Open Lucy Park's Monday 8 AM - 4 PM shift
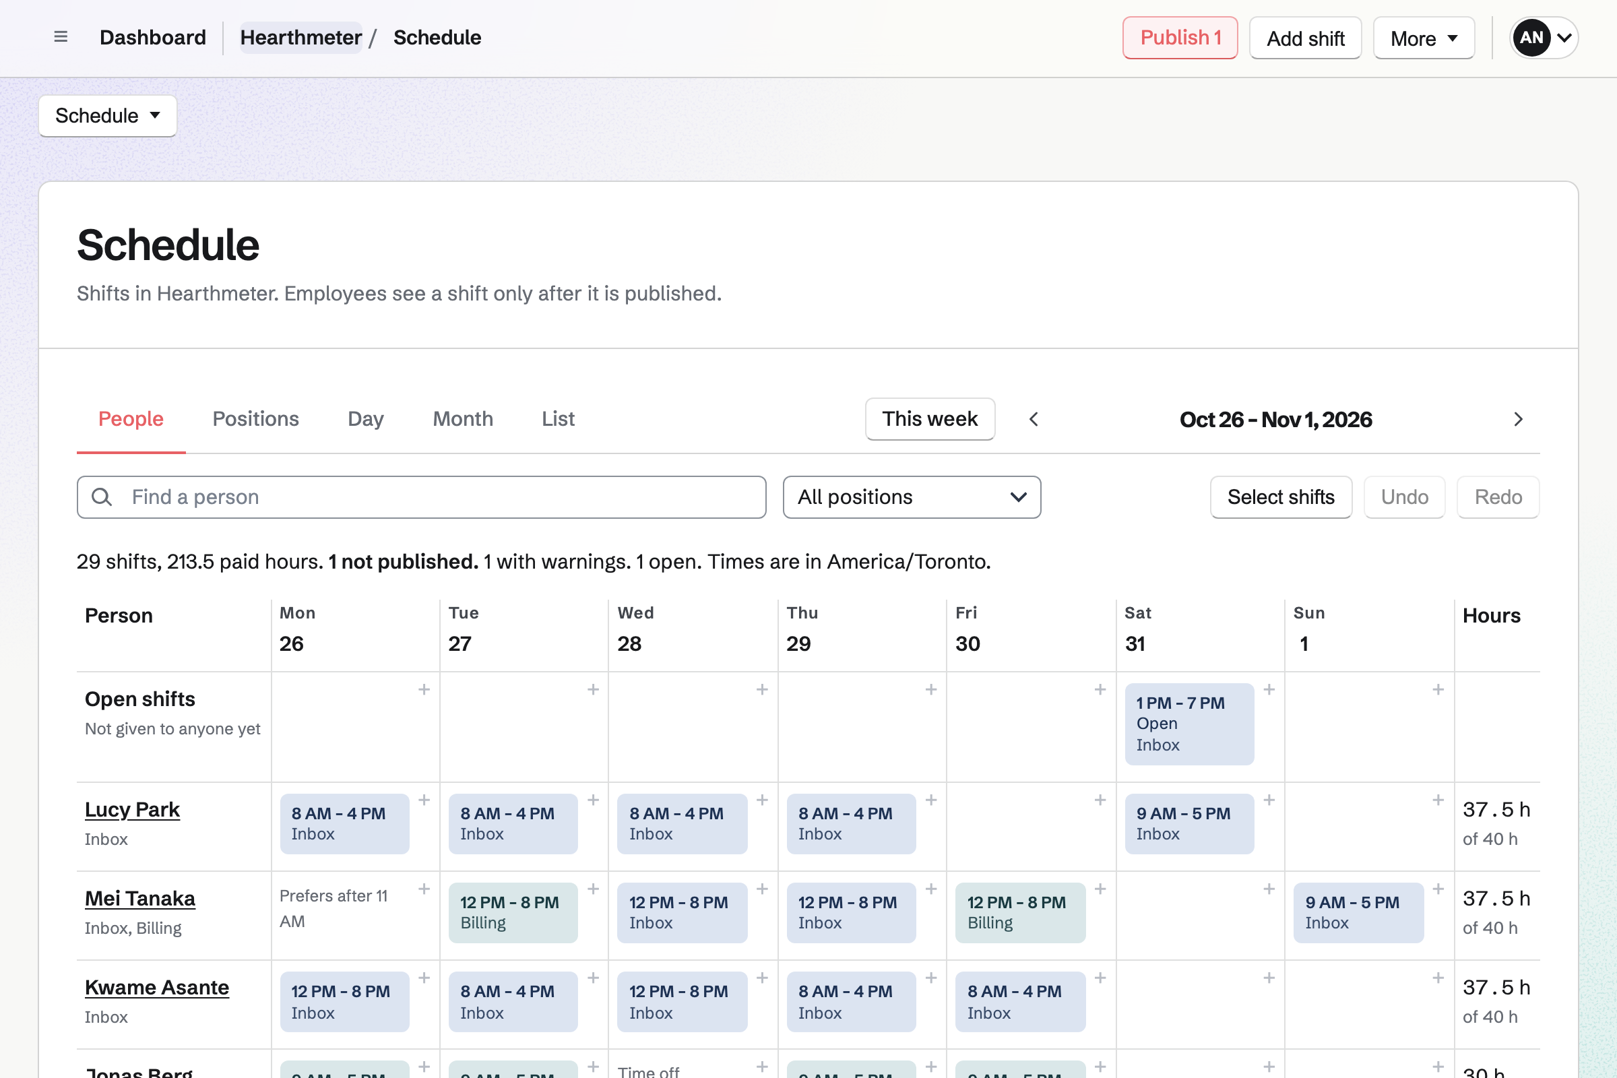The image size is (1617, 1078). coord(344,823)
